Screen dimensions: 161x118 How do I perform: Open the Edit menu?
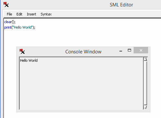point(19,14)
